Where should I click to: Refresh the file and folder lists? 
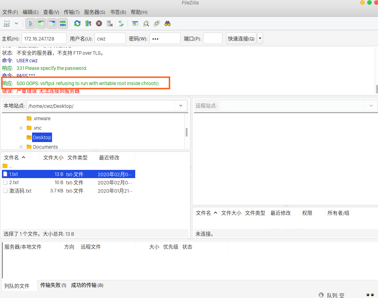[77, 23]
